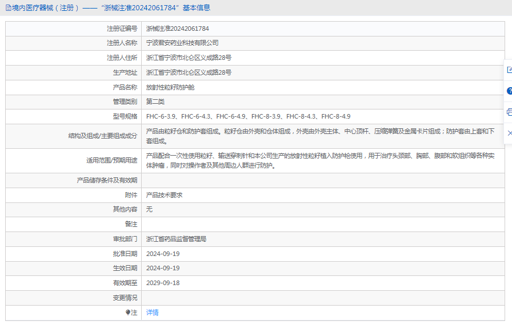Click the 结构及组成/主要组成成分 label
Viewport: 512px width, 325px height.
tap(103, 136)
